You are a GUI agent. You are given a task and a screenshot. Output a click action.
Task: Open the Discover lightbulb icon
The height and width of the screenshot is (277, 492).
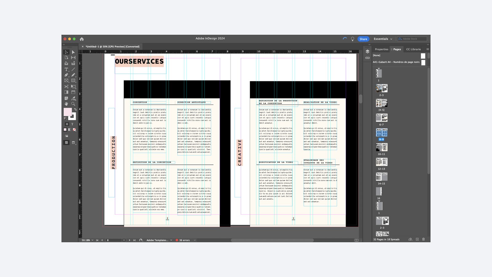coord(352,39)
